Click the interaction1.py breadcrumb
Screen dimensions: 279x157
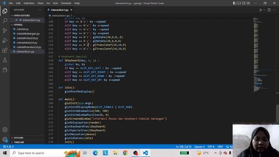[61, 16]
